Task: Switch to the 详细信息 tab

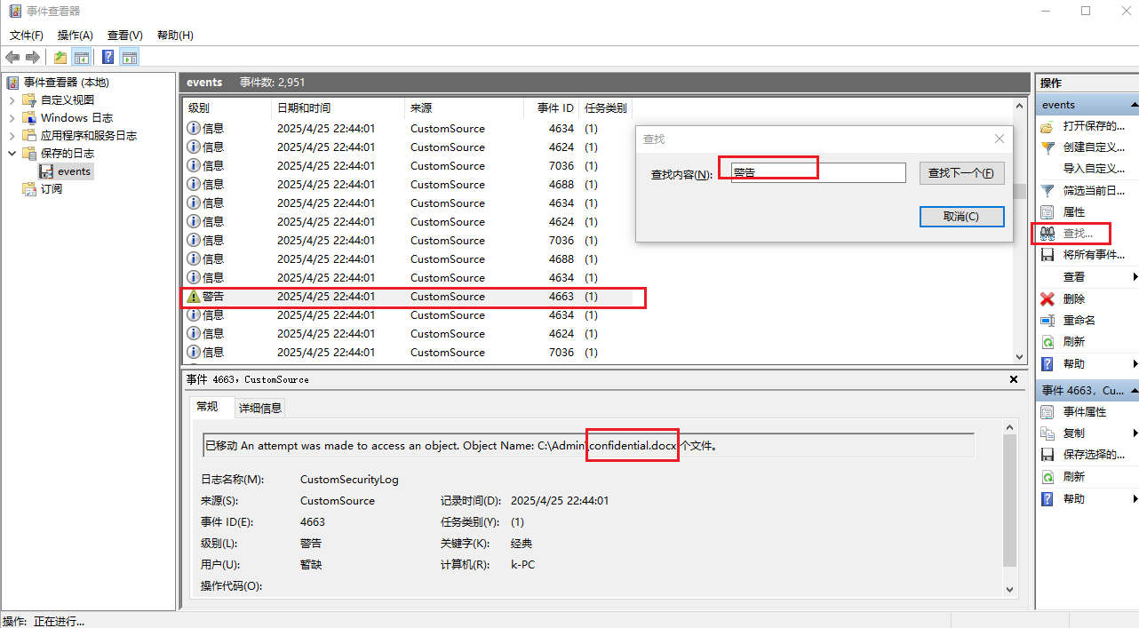Action: pos(259,408)
